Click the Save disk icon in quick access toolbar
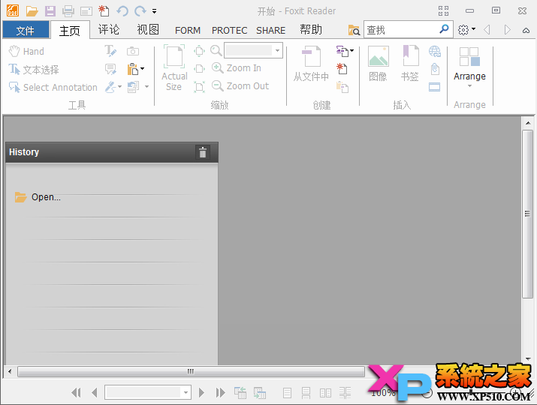 click(x=50, y=11)
